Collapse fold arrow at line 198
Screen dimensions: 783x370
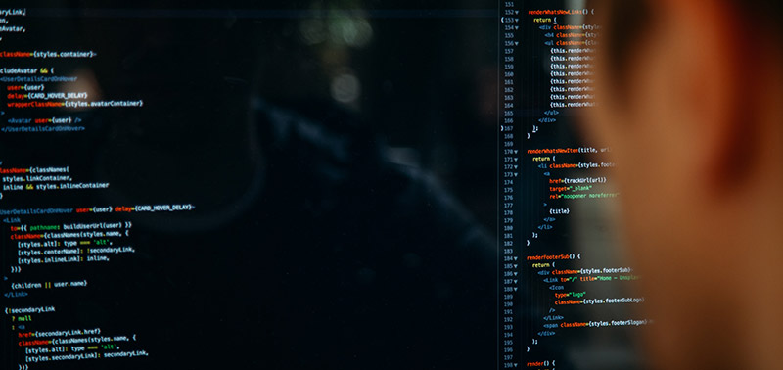coord(515,365)
